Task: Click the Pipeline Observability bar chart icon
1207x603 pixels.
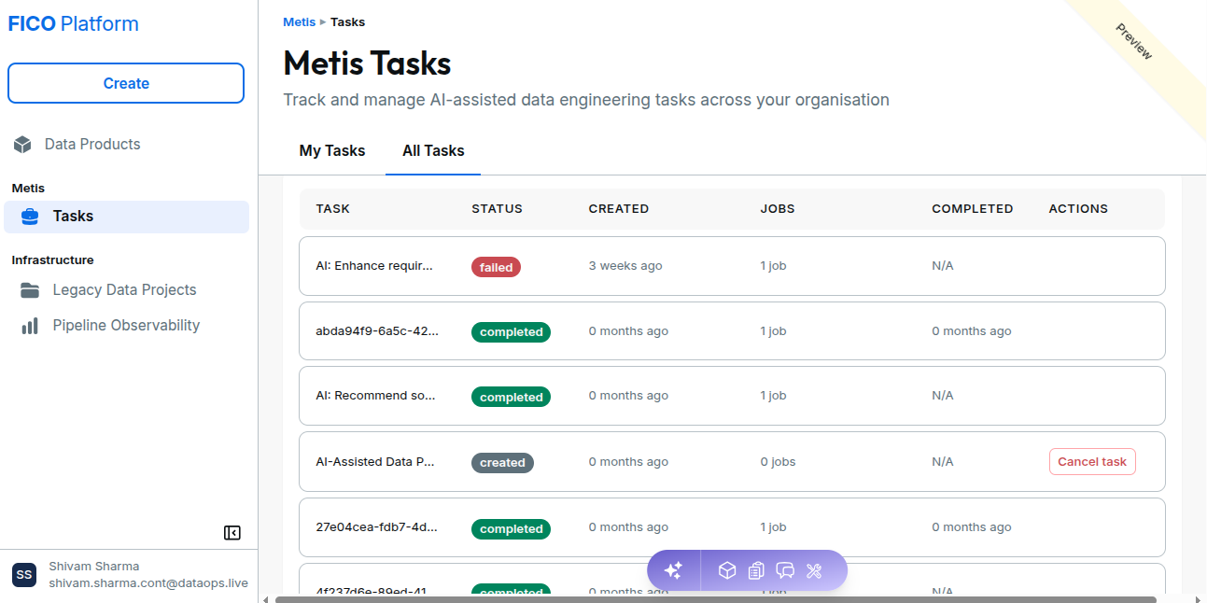Action: (x=30, y=326)
